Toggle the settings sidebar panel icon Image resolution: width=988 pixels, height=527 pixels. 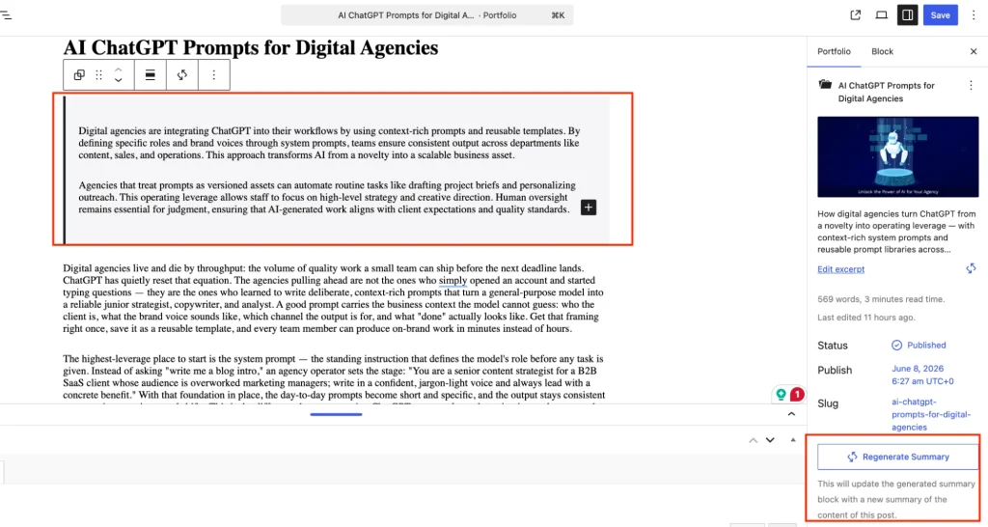point(907,15)
